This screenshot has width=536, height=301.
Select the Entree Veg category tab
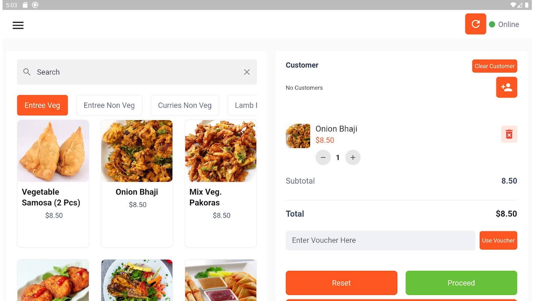click(42, 105)
